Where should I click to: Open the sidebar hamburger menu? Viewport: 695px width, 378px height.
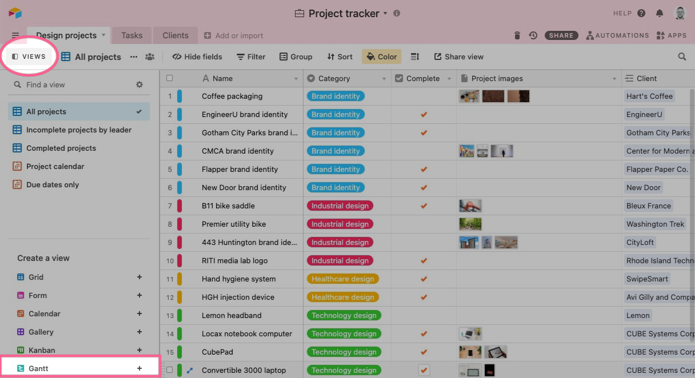[x=15, y=35]
